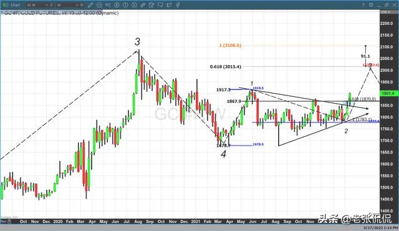
Task: Click the circled 1 toolbar icon
Action: click(x=125, y=5)
